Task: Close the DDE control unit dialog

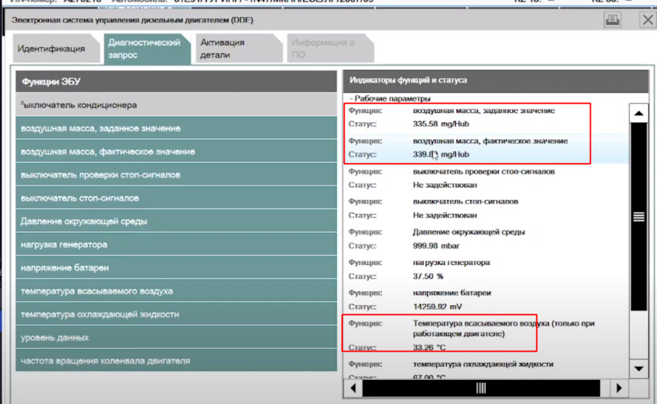Action: coord(647,20)
